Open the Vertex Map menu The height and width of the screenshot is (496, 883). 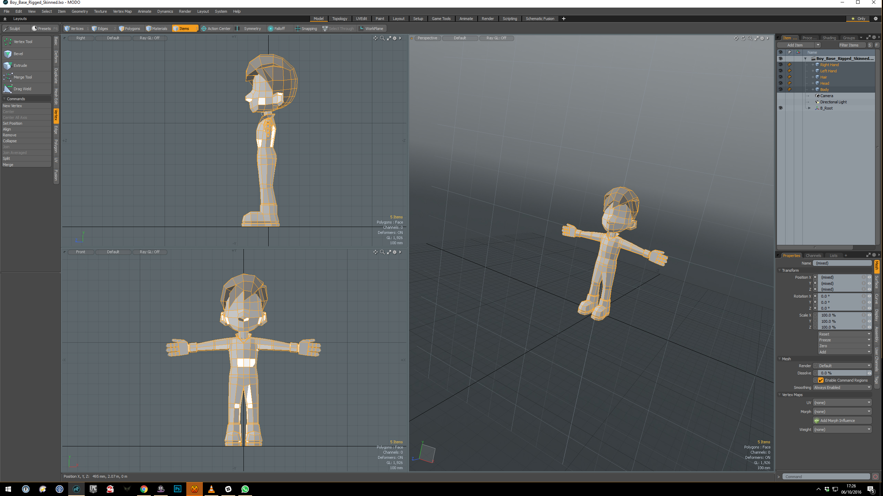(x=122, y=11)
